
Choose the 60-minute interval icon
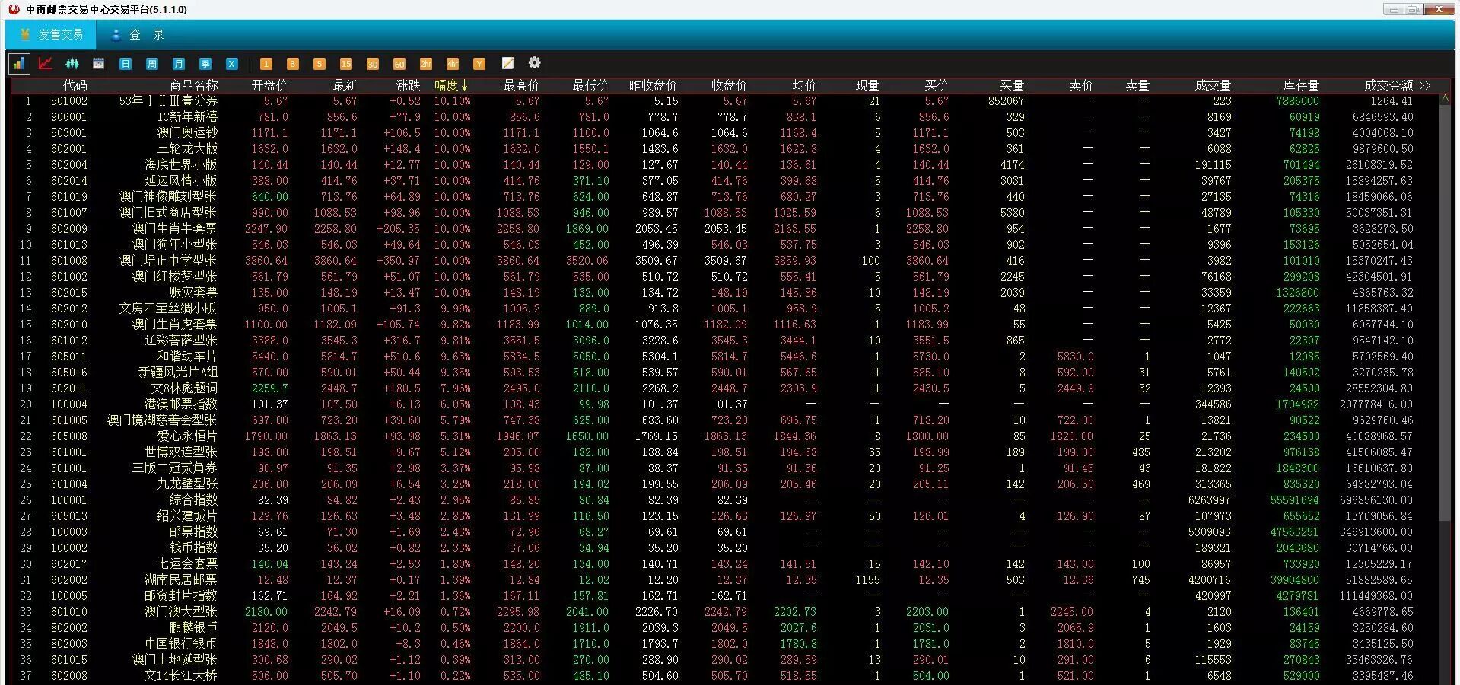[x=399, y=64]
